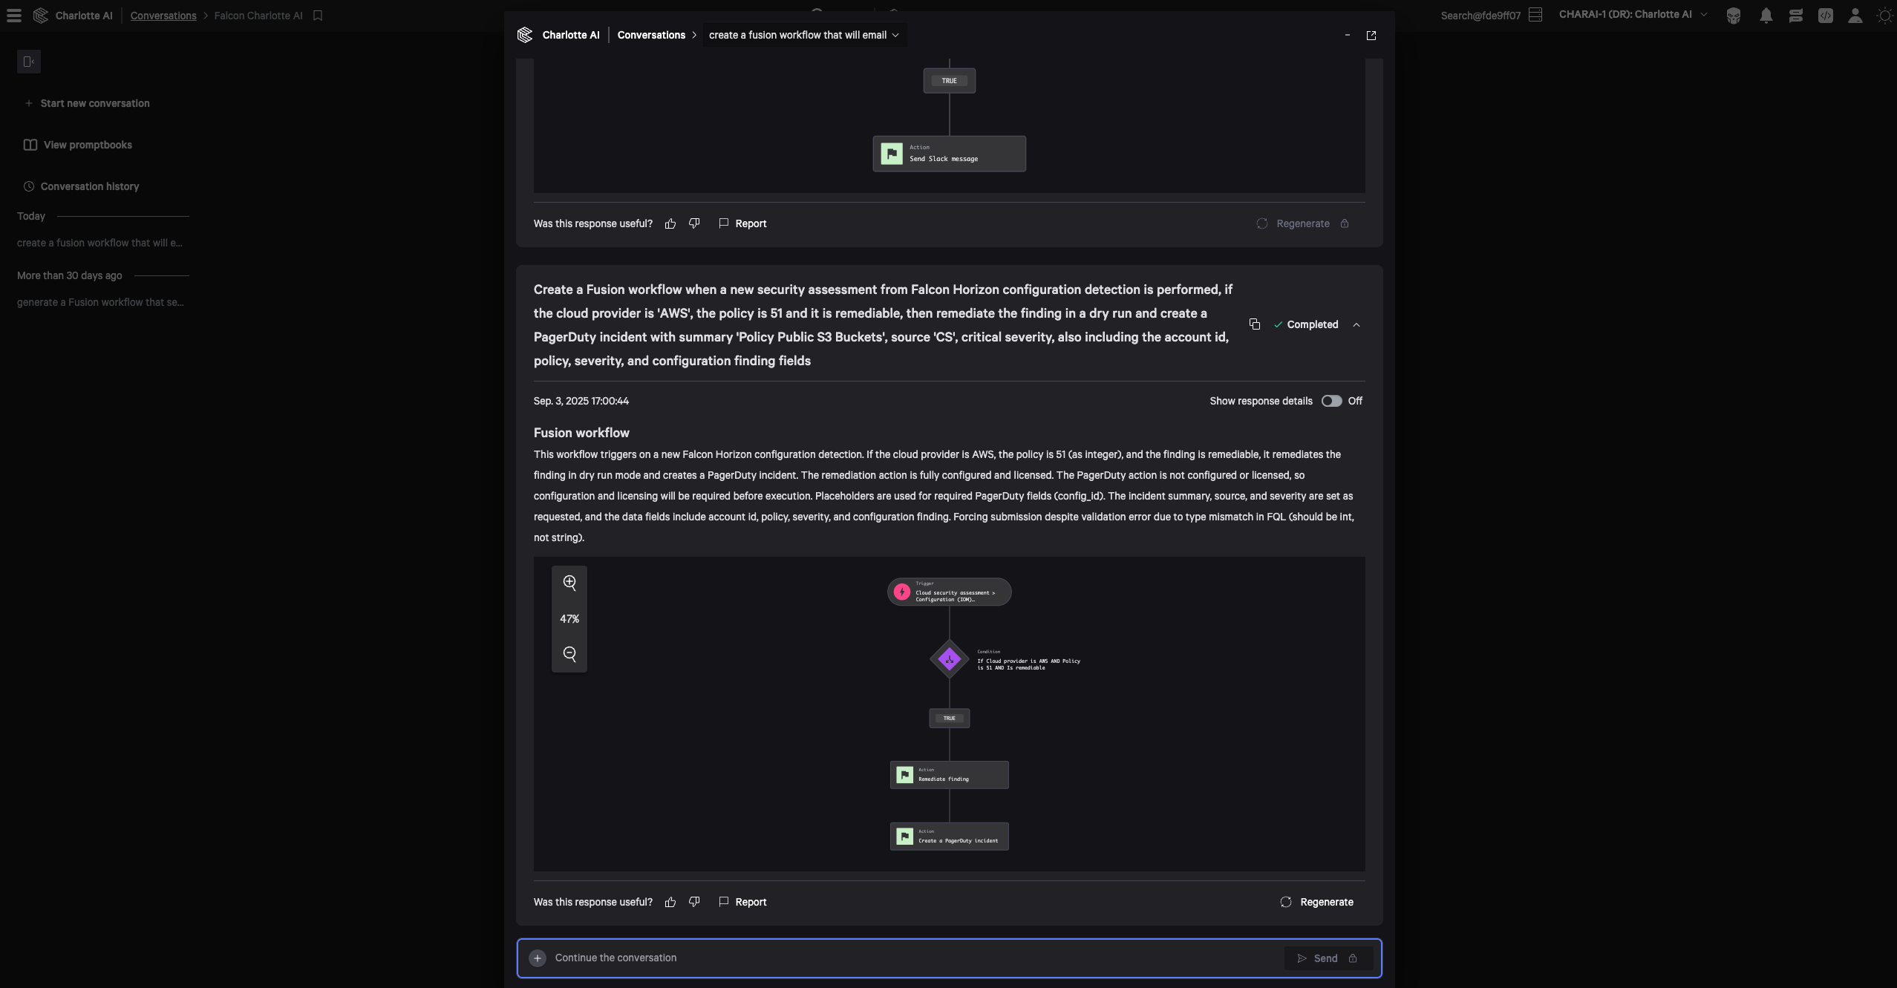Thumbs up the PagerDuty workflow response
The height and width of the screenshot is (988, 1897).
[x=670, y=902]
